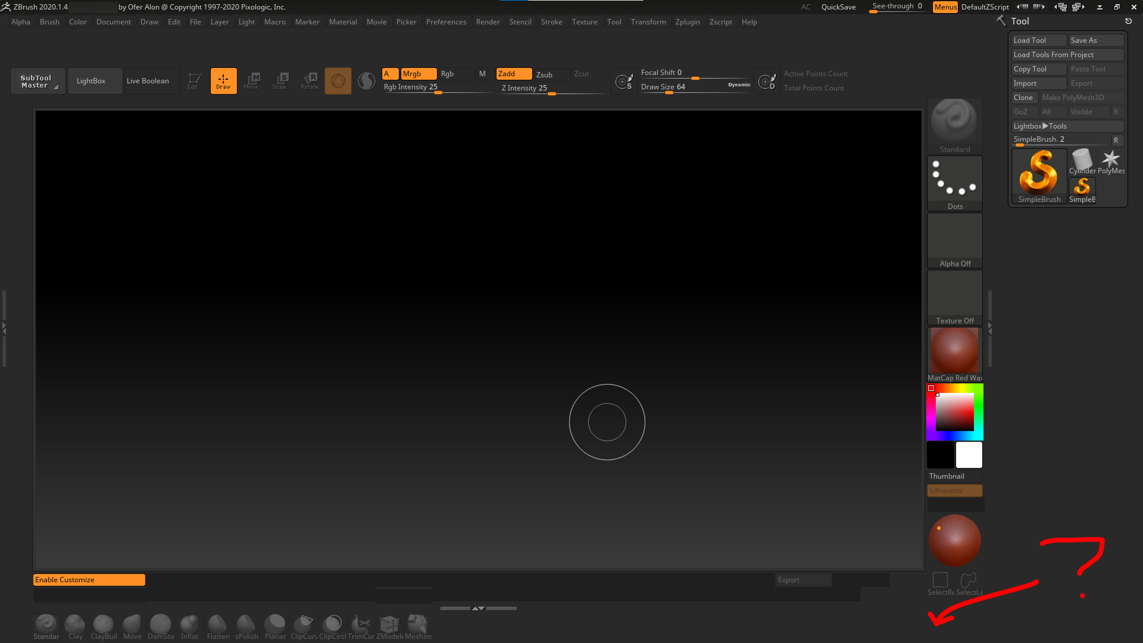Toggle the Menus button in title bar
This screenshot has width=1143, height=643.
[945, 7]
